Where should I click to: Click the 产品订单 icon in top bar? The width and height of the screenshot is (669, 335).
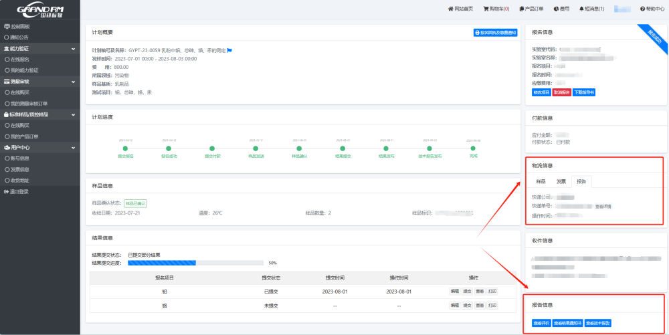[522, 9]
